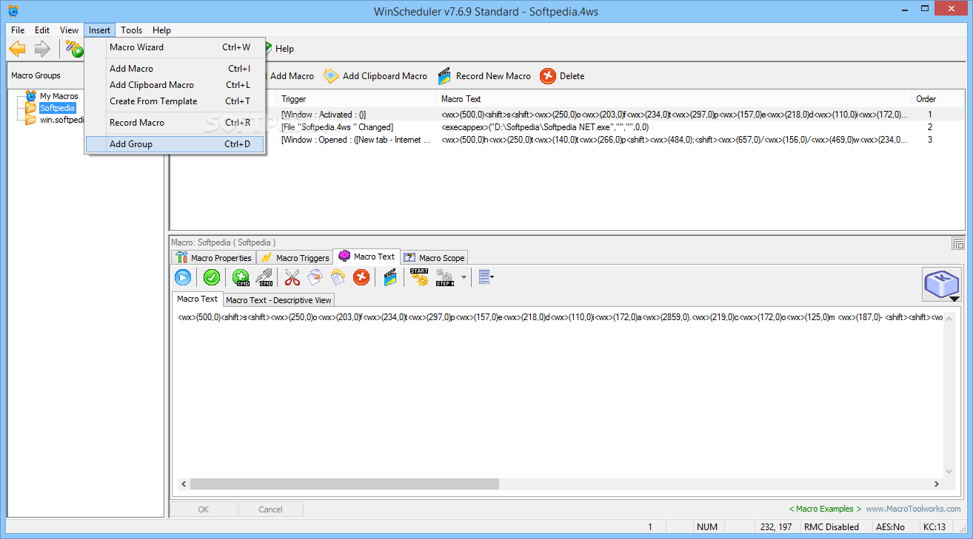Image resolution: width=973 pixels, height=539 pixels.
Task: Cut macro text with the scissors icon
Action: (x=292, y=277)
